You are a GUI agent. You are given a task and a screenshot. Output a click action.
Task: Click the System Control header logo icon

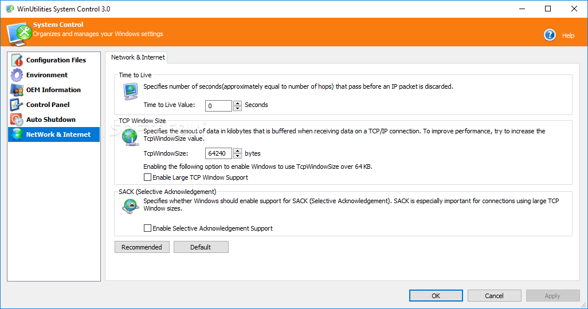click(x=19, y=34)
